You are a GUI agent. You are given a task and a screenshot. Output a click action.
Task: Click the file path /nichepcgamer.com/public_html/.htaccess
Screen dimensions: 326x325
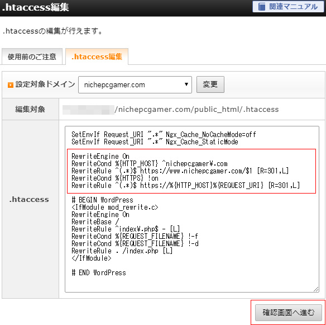[x=196, y=109]
